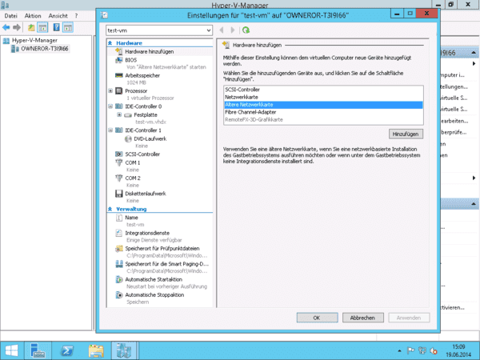Select the IDE-Controller 0 icon
This screenshot has width=480, height=360.
(x=118, y=106)
